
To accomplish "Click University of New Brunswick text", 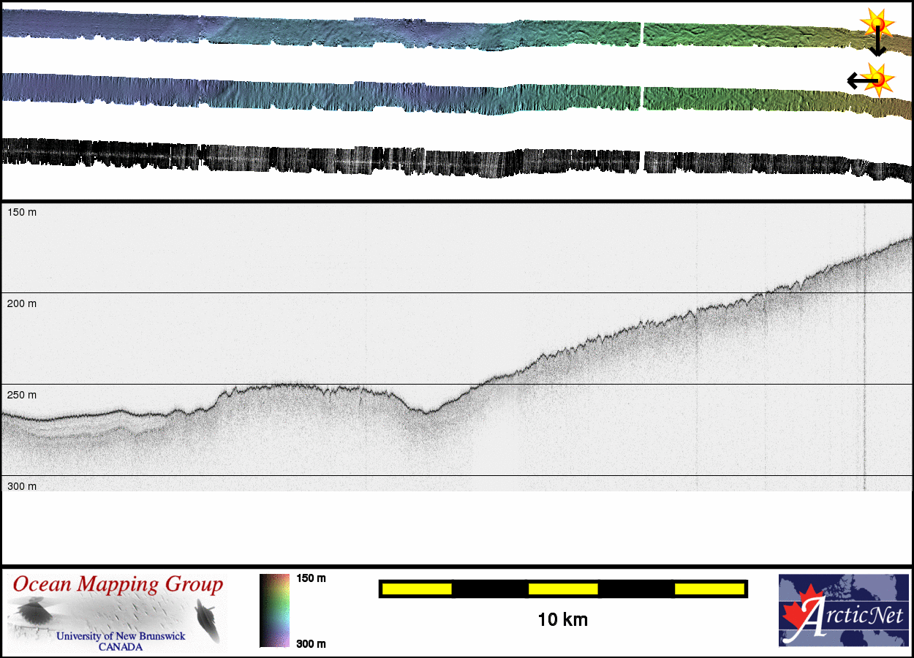I will [121, 636].
